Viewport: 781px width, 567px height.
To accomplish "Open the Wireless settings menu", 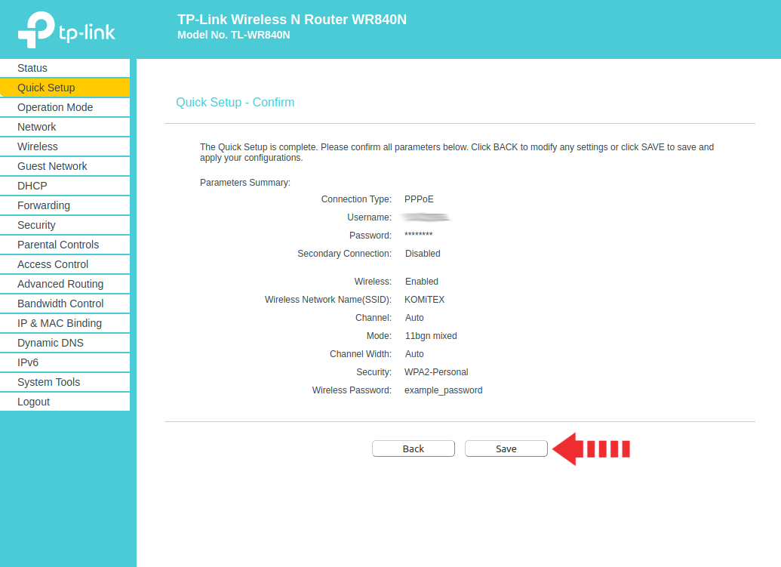I will click(65, 146).
